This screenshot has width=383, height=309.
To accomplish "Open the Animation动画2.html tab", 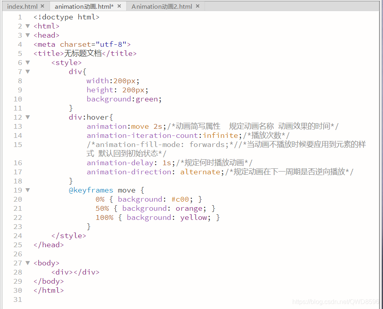I will (x=162, y=6).
